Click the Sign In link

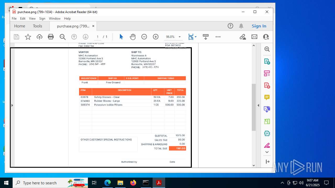(x=259, y=26)
